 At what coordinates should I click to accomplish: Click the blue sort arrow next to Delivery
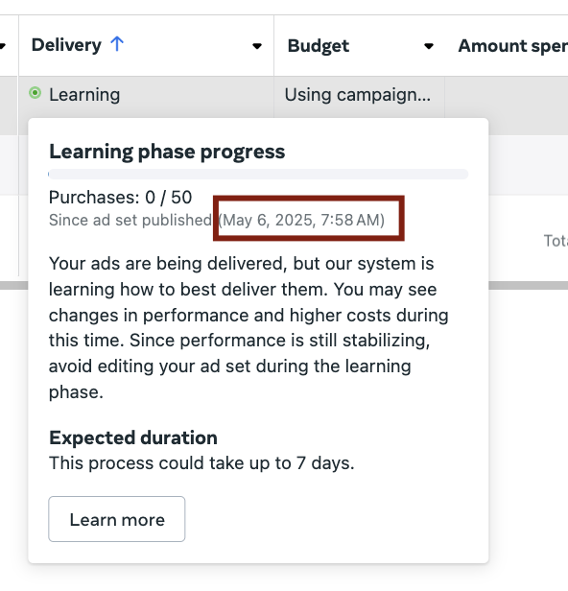click(x=117, y=44)
